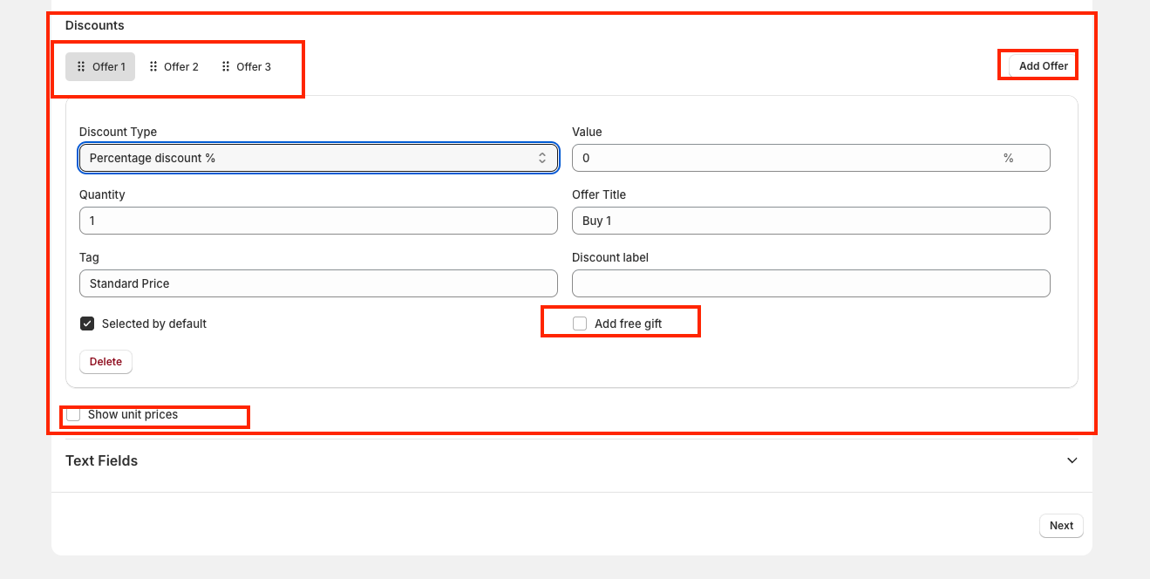
Task: Click into the Quantity field
Action: coord(318,221)
